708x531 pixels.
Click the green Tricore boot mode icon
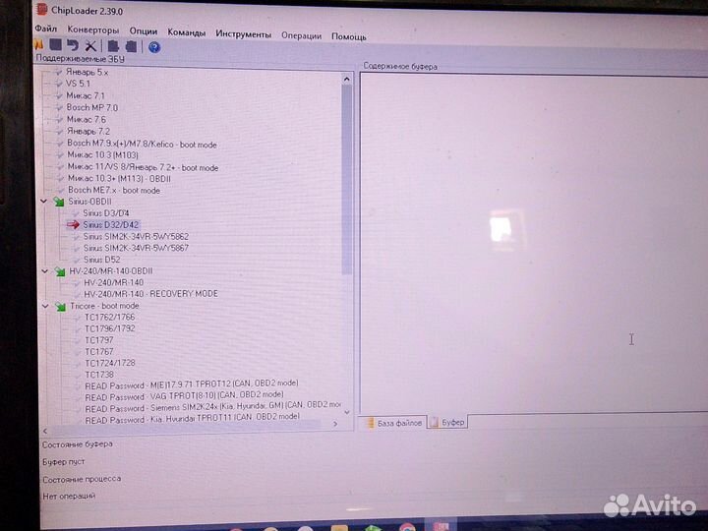[60, 306]
